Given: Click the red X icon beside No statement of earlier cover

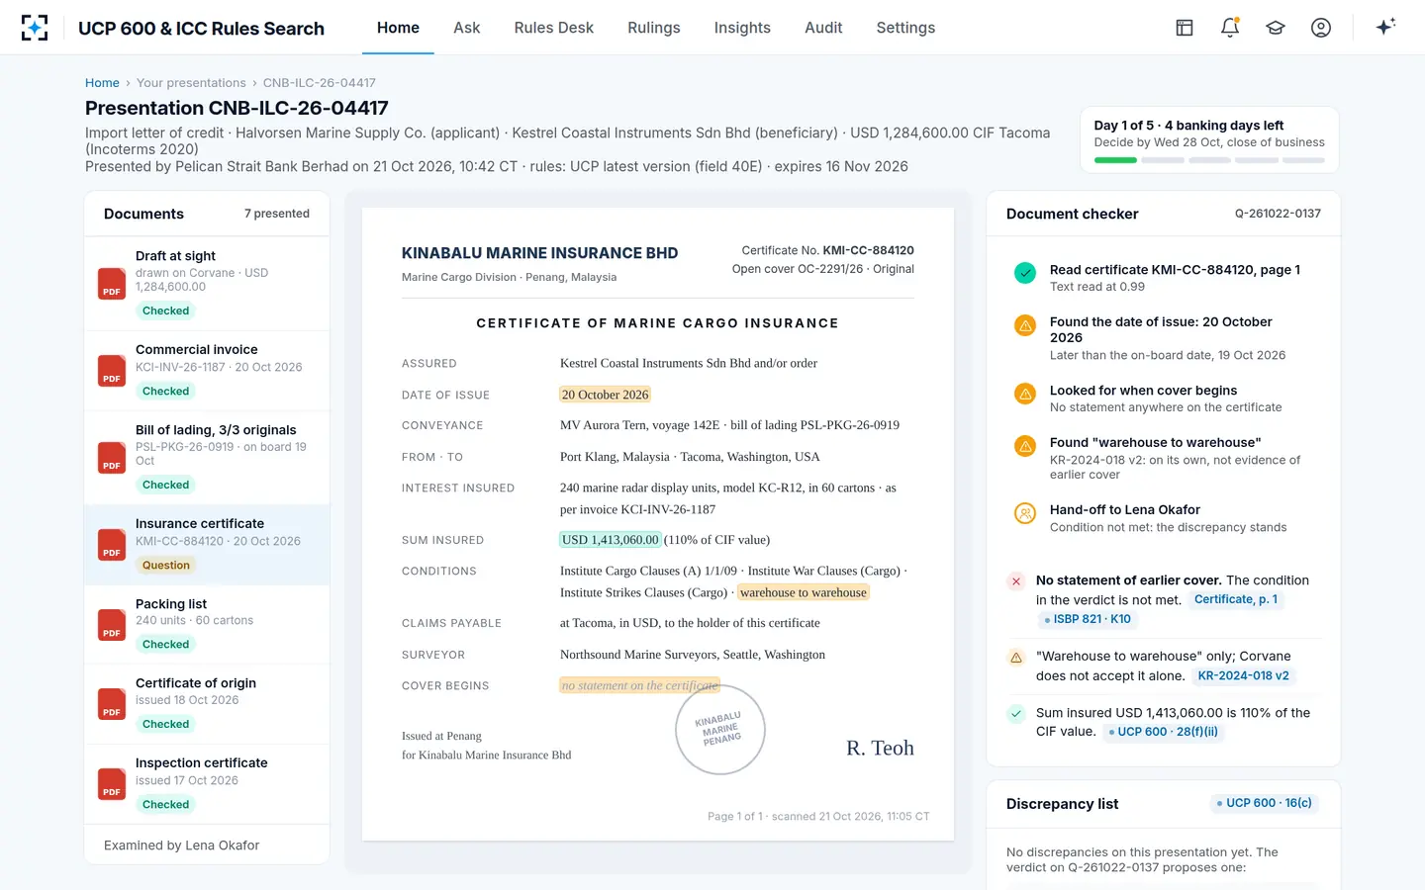Looking at the screenshot, I should pyautogui.click(x=1015, y=581).
